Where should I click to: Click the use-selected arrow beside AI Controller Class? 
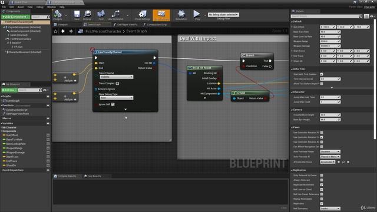[339, 163]
